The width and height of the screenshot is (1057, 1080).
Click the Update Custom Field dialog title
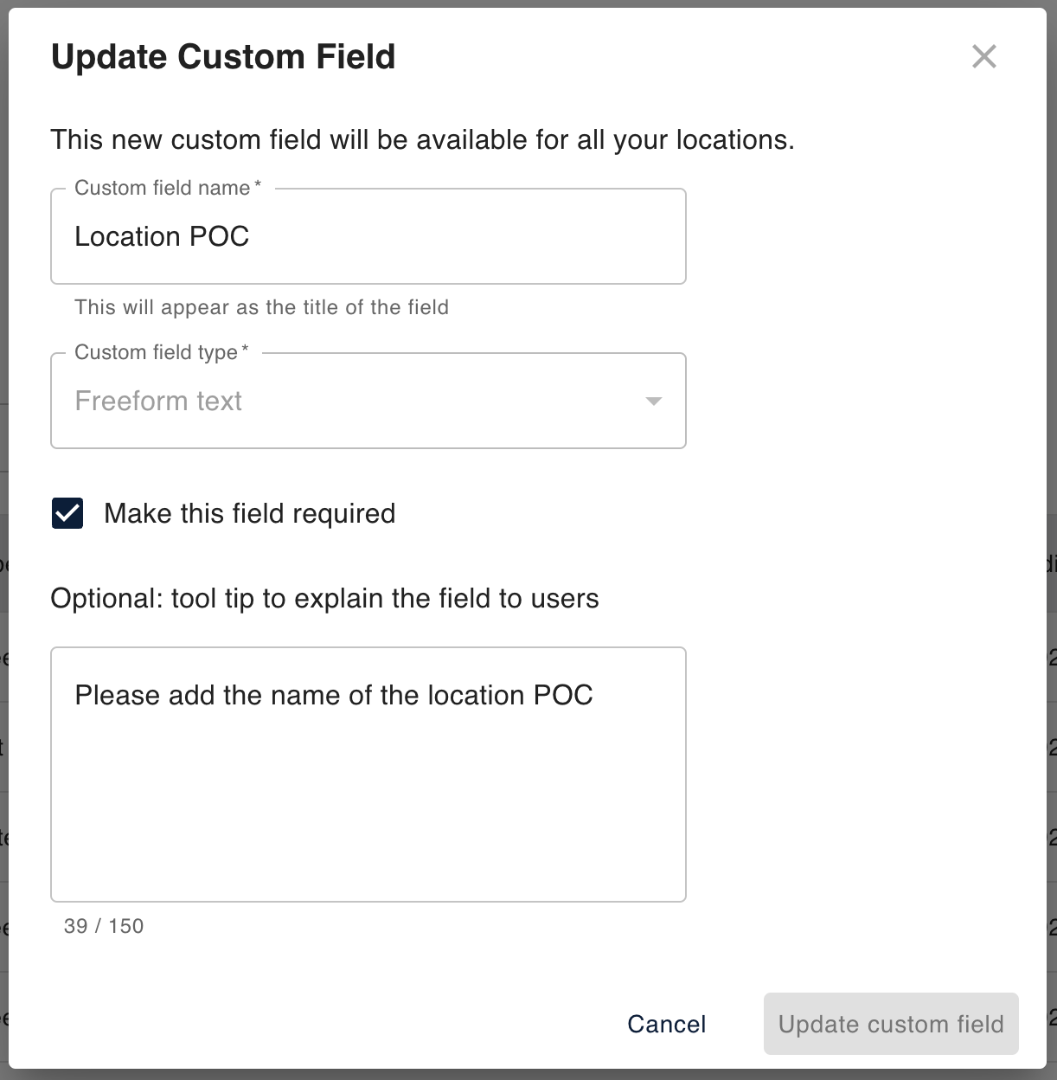tap(223, 56)
